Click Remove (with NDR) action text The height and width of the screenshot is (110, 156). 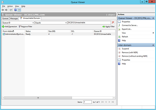point(130,52)
